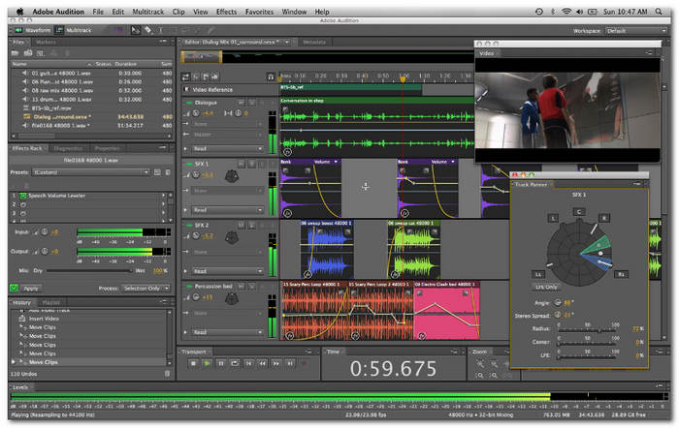Viewport: 679px width, 428px height.
Task: Toggle the Effects Rack main power button
Action: point(14,288)
